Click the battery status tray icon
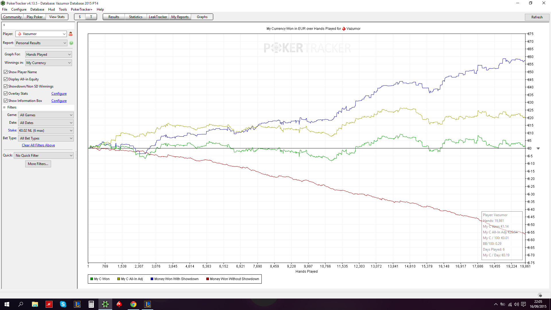551x310 pixels. pyautogui.click(x=503, y=304)
